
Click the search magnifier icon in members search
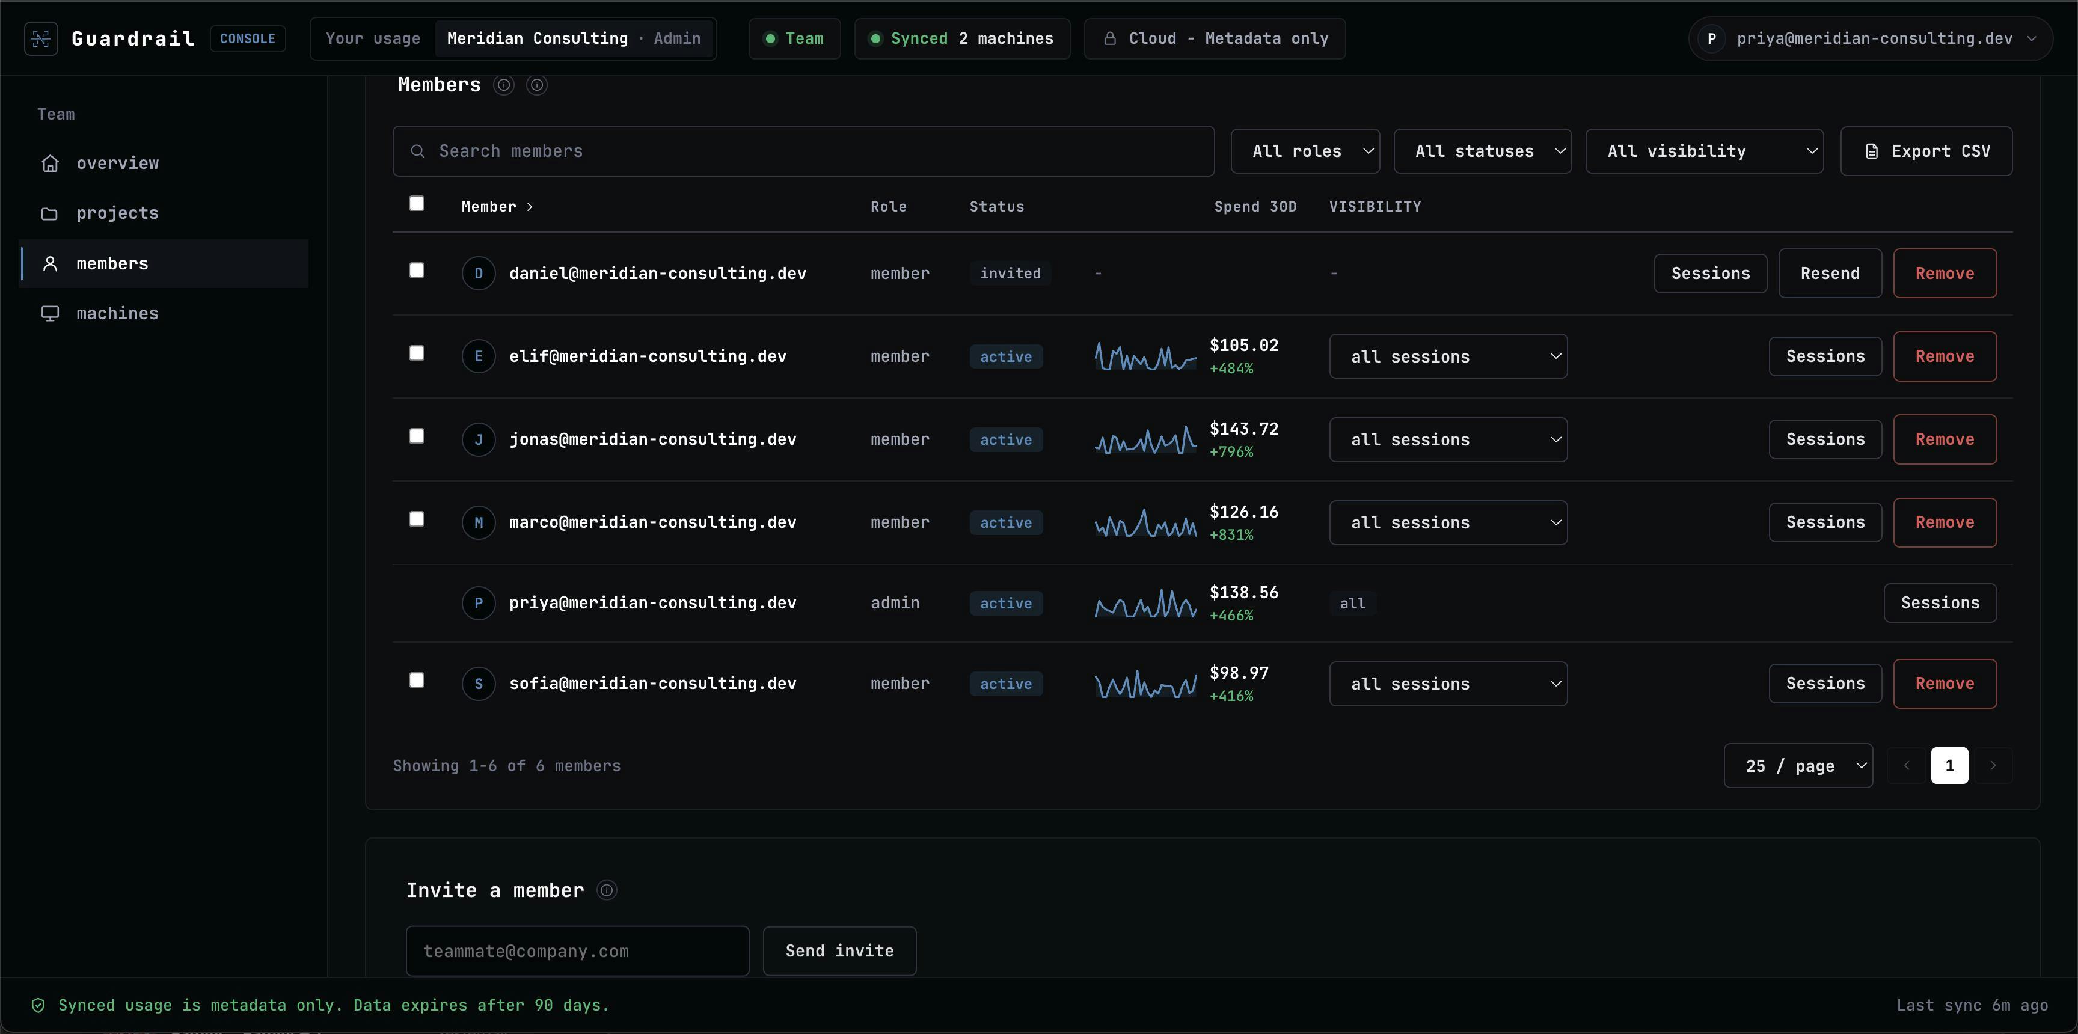[x=418, y=151]
